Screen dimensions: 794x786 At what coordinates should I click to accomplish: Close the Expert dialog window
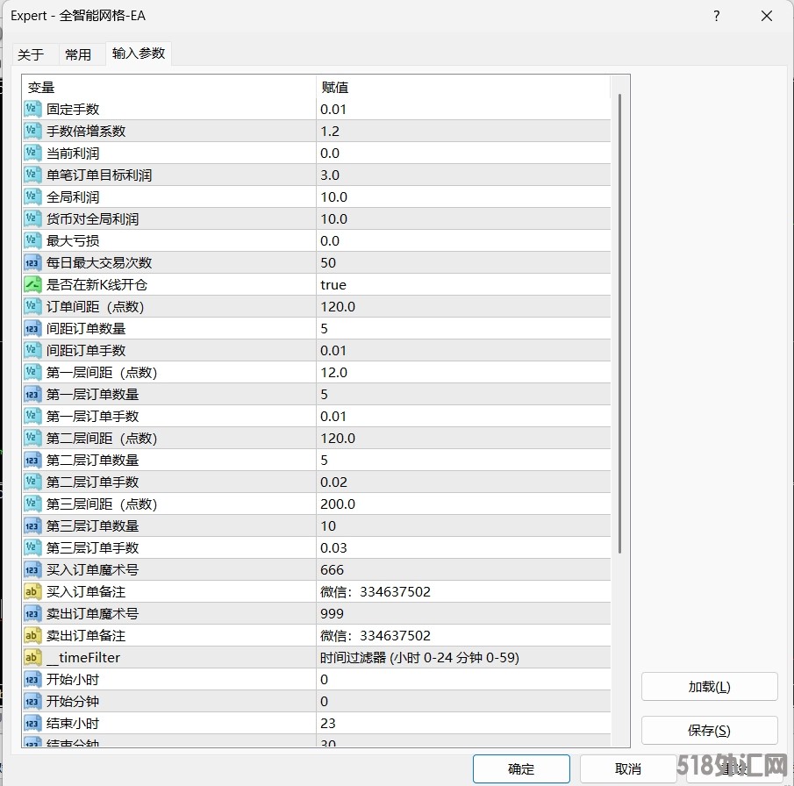(x=767, y=16)
